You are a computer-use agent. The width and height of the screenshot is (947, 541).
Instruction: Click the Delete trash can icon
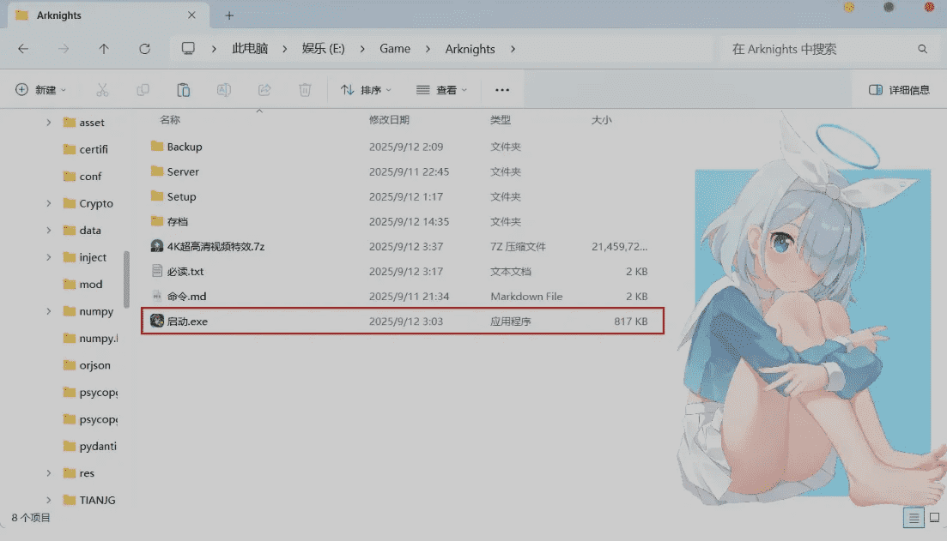tap(305, 90)
